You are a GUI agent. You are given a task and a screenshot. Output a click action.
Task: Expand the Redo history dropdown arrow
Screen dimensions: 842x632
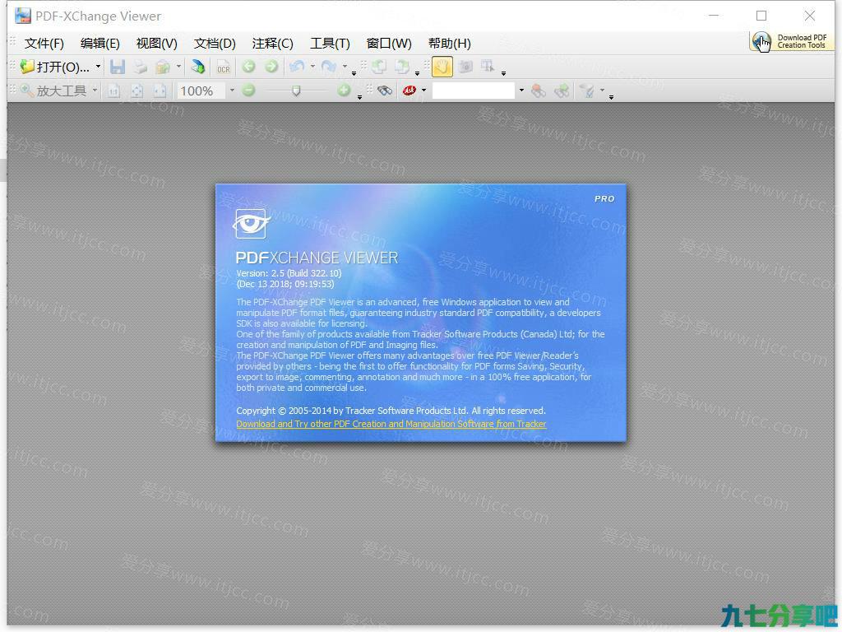pyautogui.click(x=345, y=67)
